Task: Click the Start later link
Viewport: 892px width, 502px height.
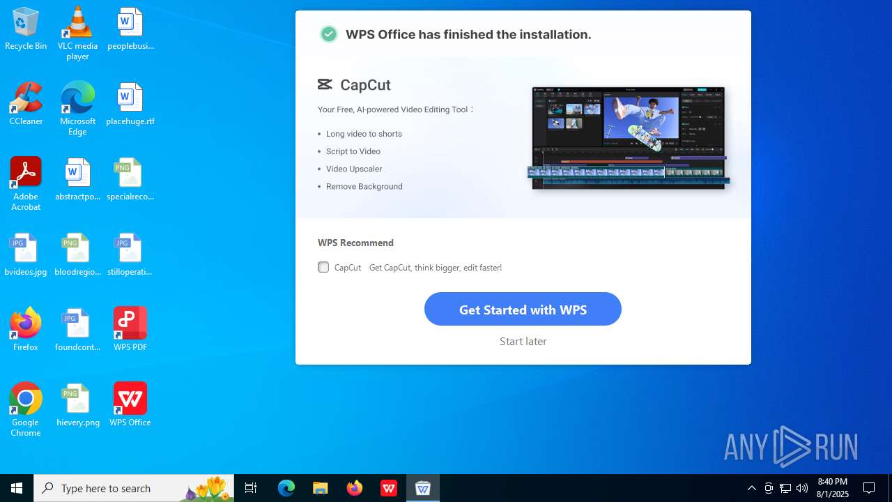Action: point(523,341)
